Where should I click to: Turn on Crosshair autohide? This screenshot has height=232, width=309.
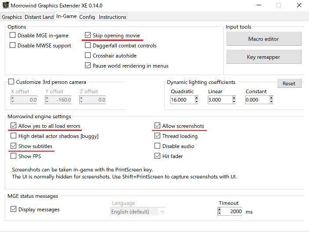tap(88, 56)
